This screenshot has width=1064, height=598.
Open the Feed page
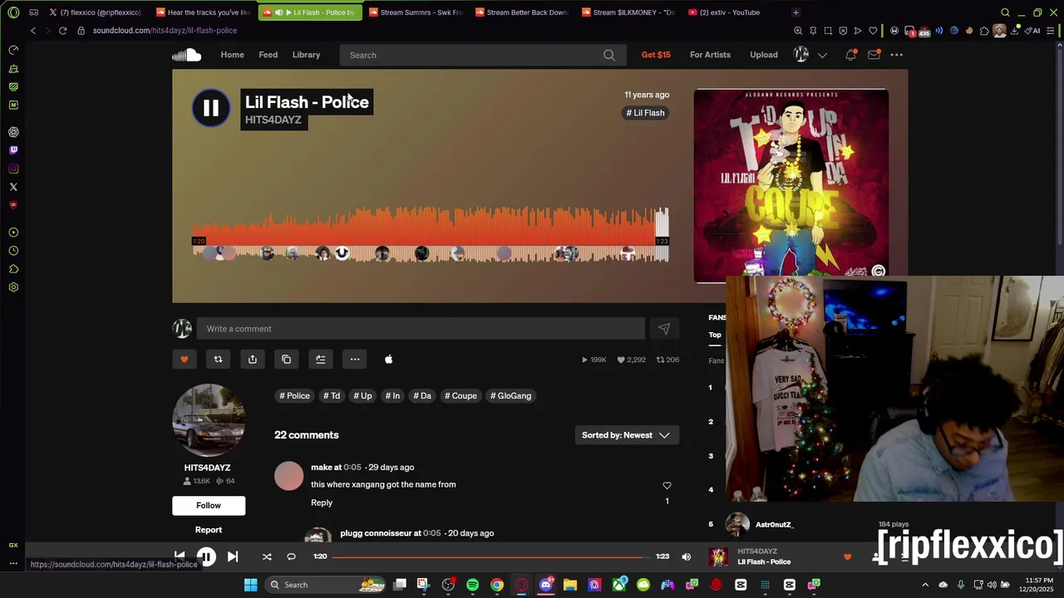pyautogui.click(x=268, y=55)
